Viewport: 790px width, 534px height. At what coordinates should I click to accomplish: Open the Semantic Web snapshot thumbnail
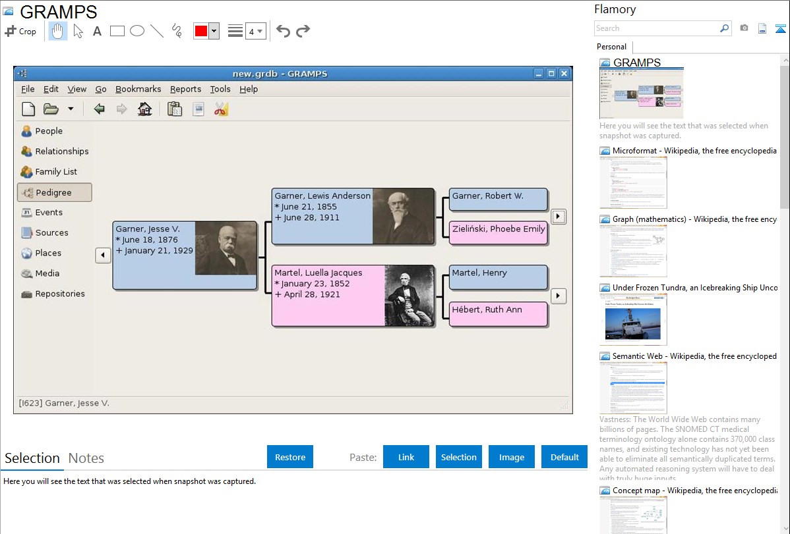pos(633,387)
